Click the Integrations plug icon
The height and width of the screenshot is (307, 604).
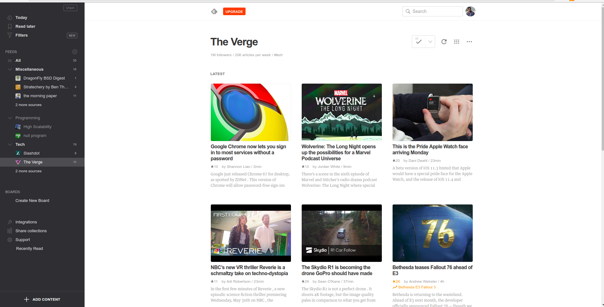[x=10, y=222]
